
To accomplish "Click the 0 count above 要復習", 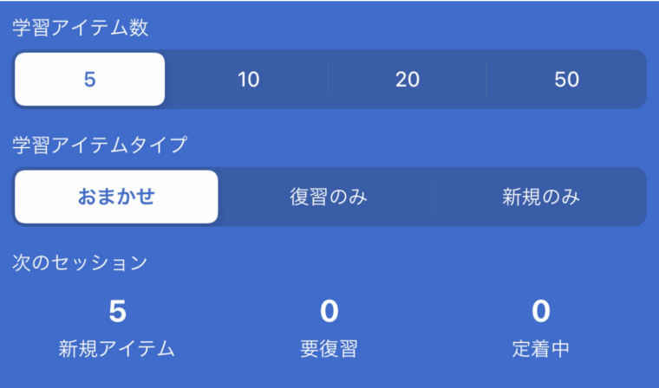I will coord(329,311).
